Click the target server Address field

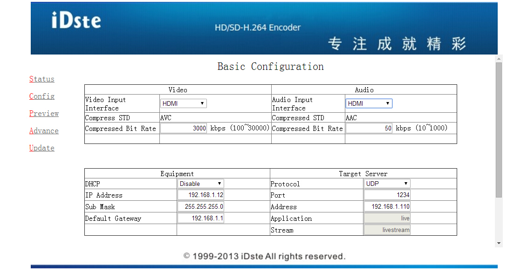pyautogui.click(x=387, y=207)
